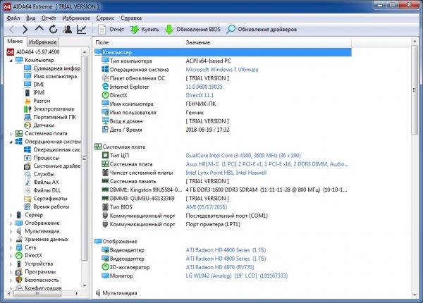The height and width of the screenshot is (303, 423).
Task: Click the forward navigation arrow
Action: coord(25,30)
